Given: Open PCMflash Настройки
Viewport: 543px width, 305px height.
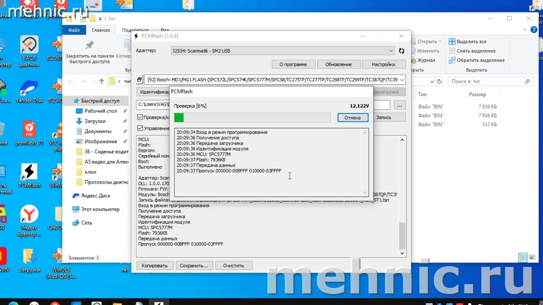Looking at the screenshot, I should 383,64.
